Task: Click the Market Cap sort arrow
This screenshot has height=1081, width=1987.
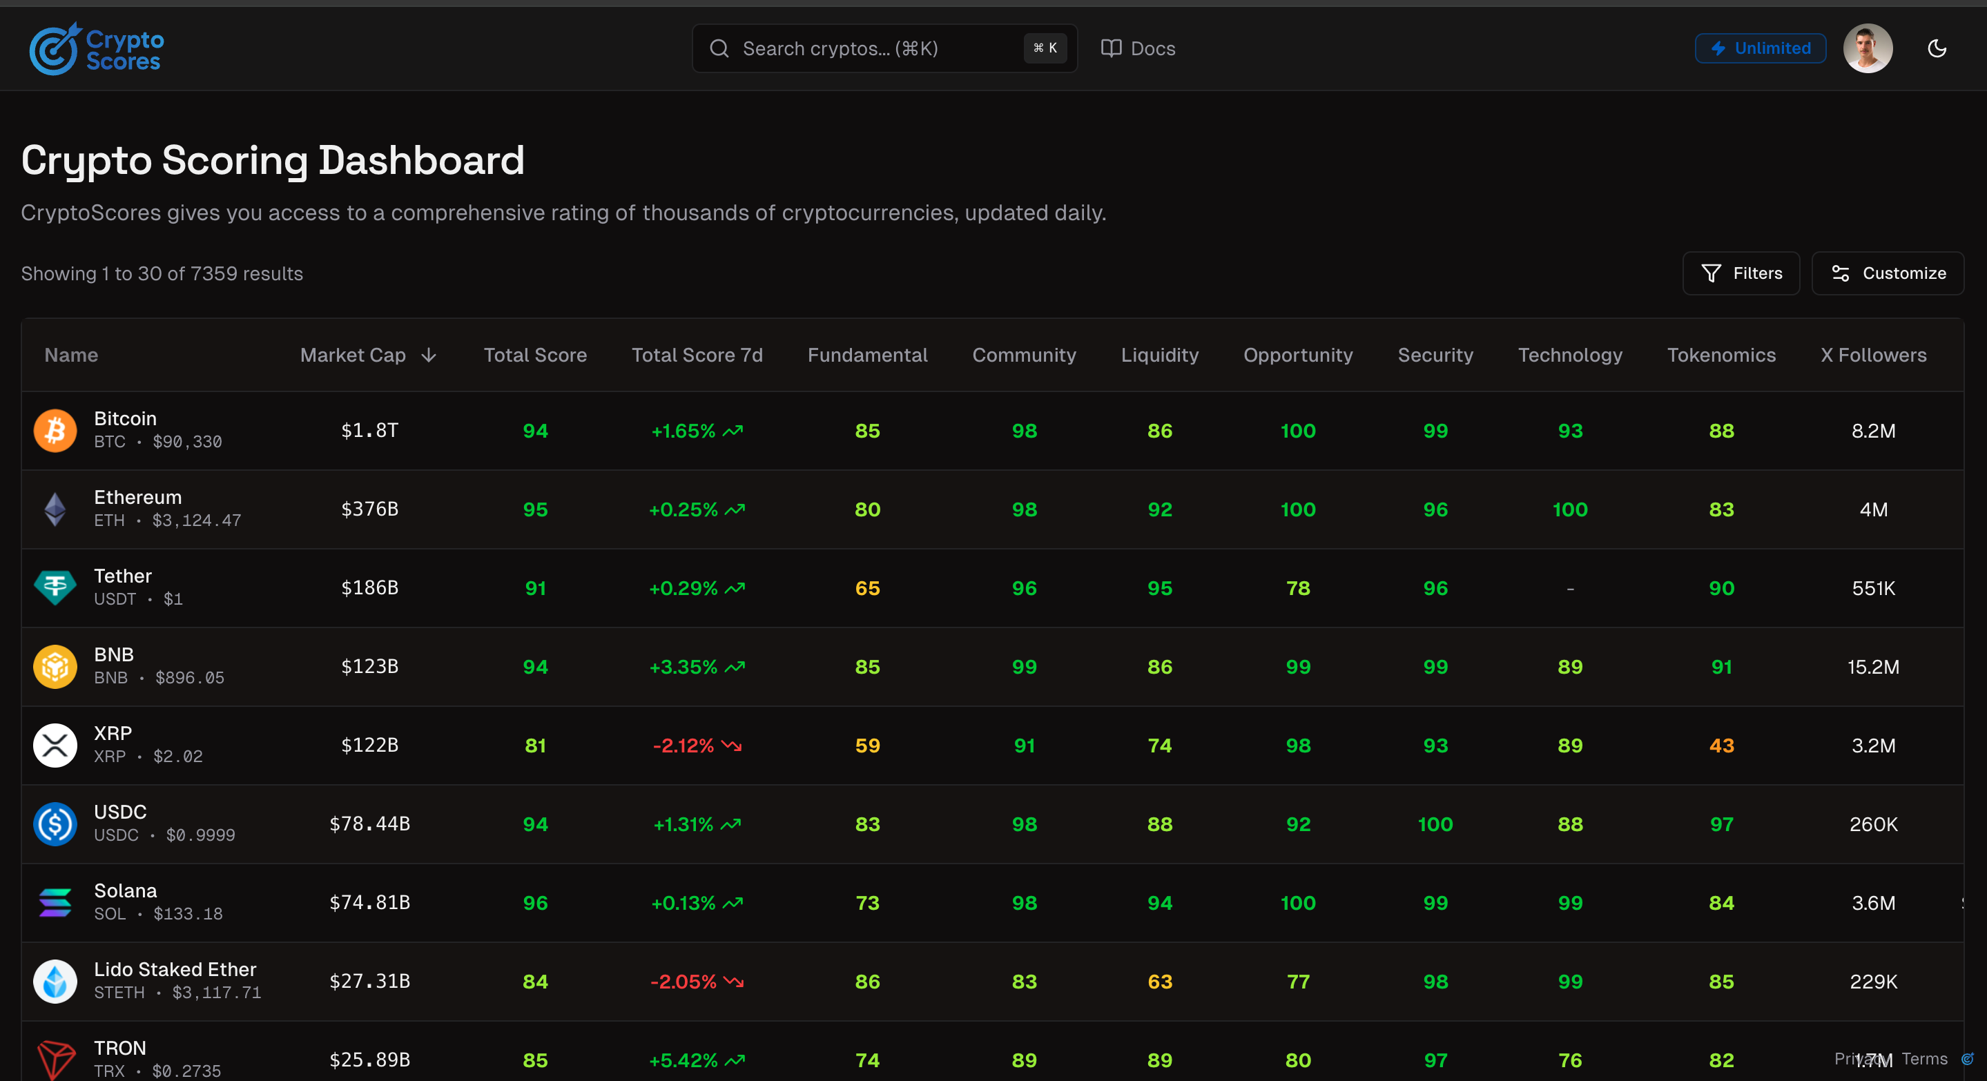Action: 429,356
